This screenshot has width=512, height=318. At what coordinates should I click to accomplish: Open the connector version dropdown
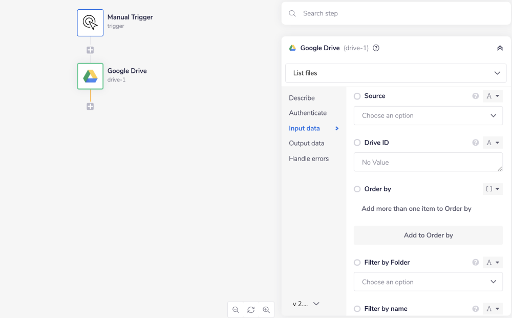click(306, 304)
